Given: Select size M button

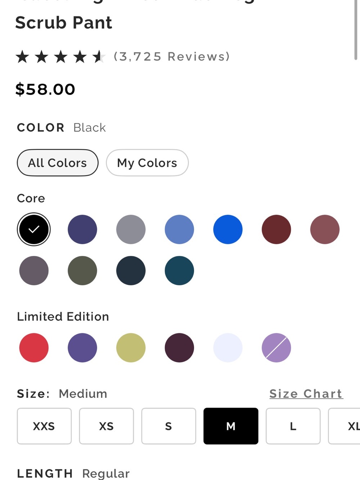Looking at the screenshot, I should click(x=231, y=426).
